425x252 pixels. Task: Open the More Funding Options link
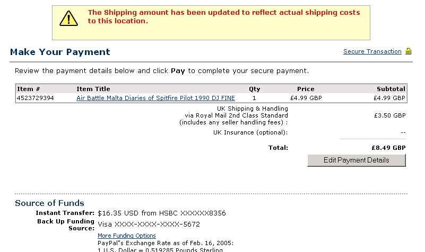point(126,236)
